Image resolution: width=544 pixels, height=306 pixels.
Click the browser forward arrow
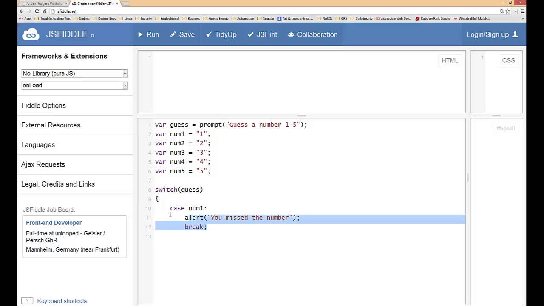pyautogui.click(x=29, y=11)
